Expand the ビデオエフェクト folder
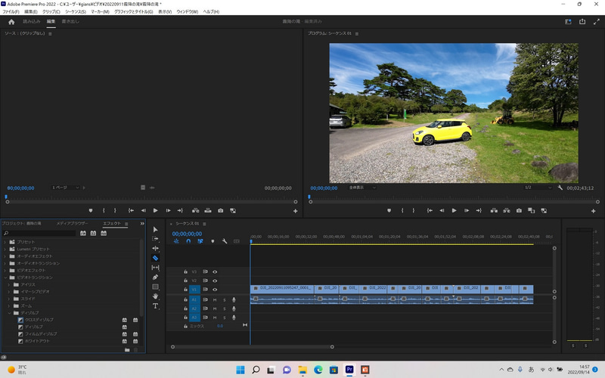This screenshot has height=378, width=605. click(6, 270)
